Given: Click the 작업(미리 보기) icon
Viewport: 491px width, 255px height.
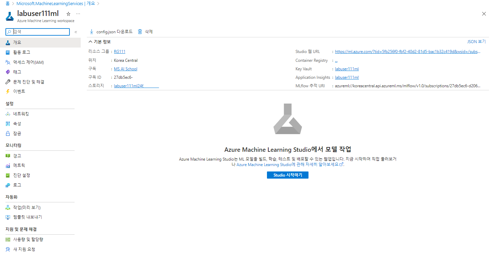Looking at the screenshot, I should point(8,207).
